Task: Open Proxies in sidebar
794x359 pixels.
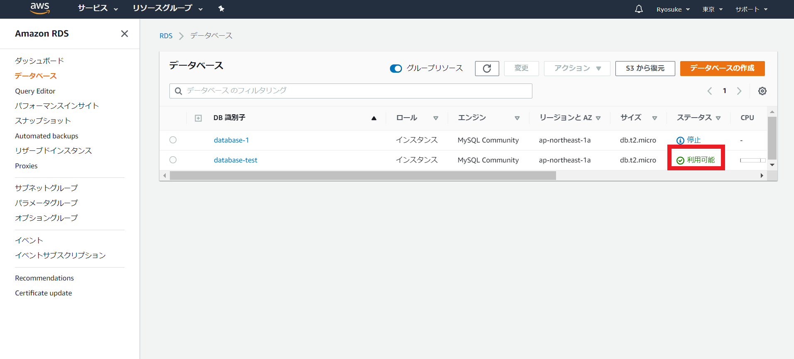Action: point(26,166)
